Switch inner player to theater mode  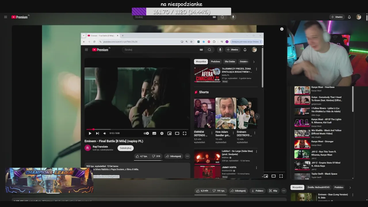pos(177,133)
